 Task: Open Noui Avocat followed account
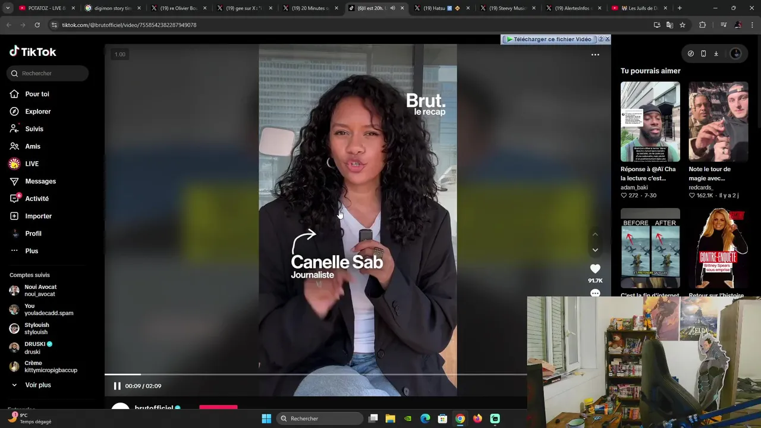point(40,291)
